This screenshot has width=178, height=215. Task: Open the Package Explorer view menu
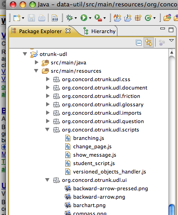171,41
